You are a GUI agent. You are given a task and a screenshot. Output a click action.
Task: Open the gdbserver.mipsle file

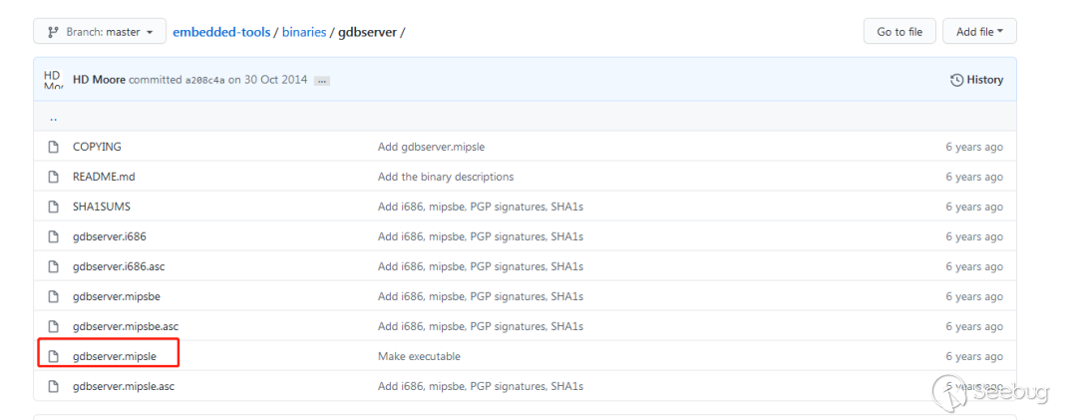click(x=114, y=356)
